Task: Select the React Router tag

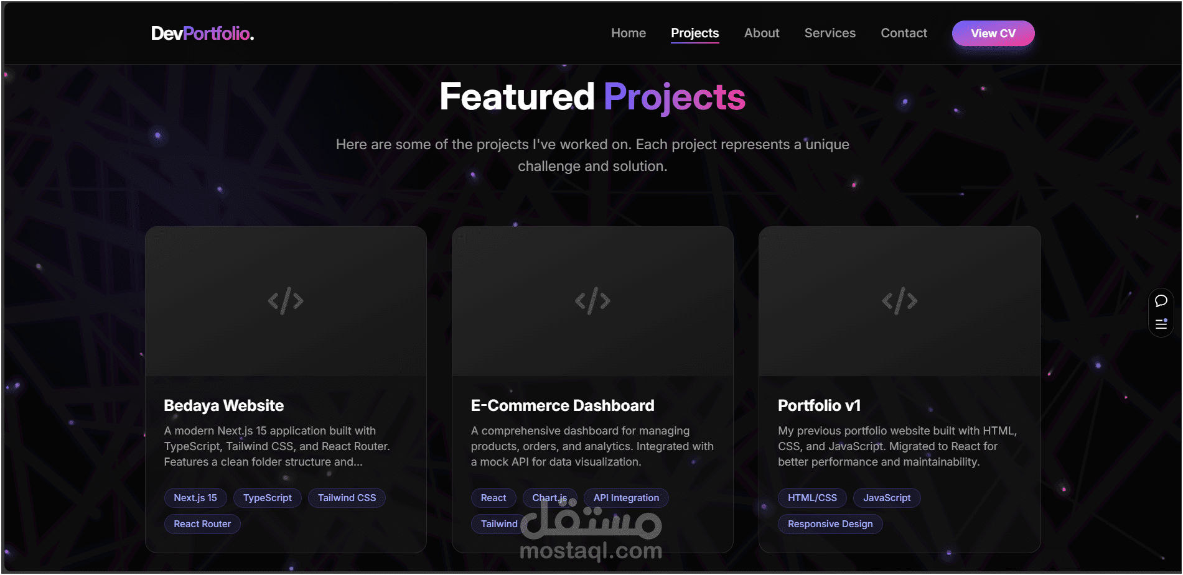Action: coord(202,524)
